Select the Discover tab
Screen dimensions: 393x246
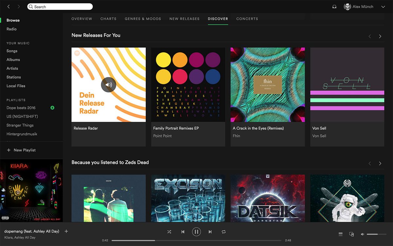point(218,19)
